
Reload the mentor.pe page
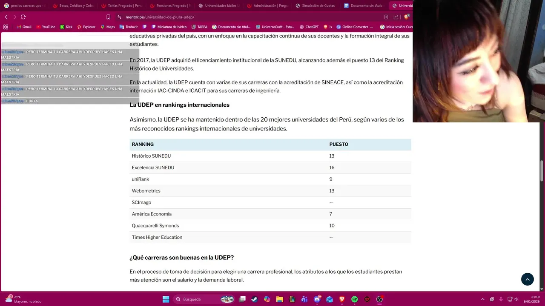(23, 17)
